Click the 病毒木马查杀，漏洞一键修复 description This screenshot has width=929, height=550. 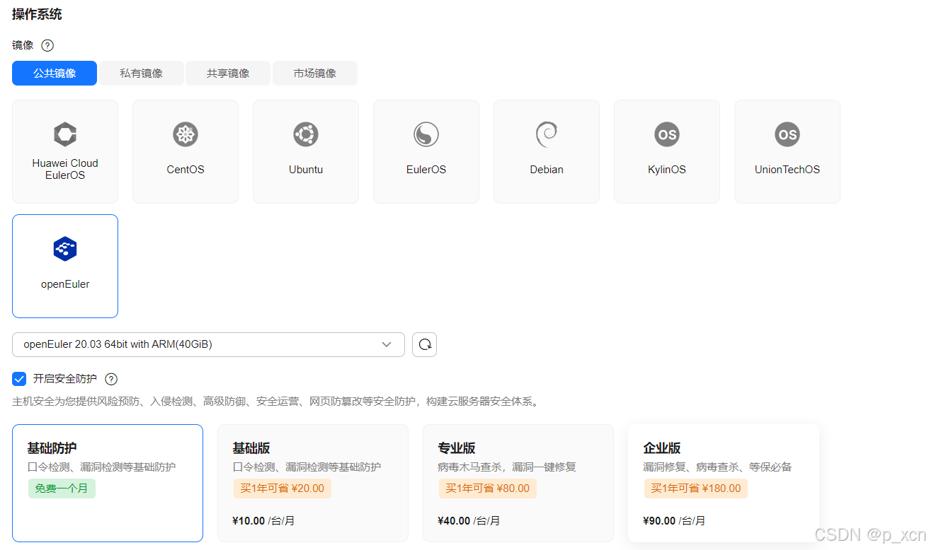(x=507, y=467)
